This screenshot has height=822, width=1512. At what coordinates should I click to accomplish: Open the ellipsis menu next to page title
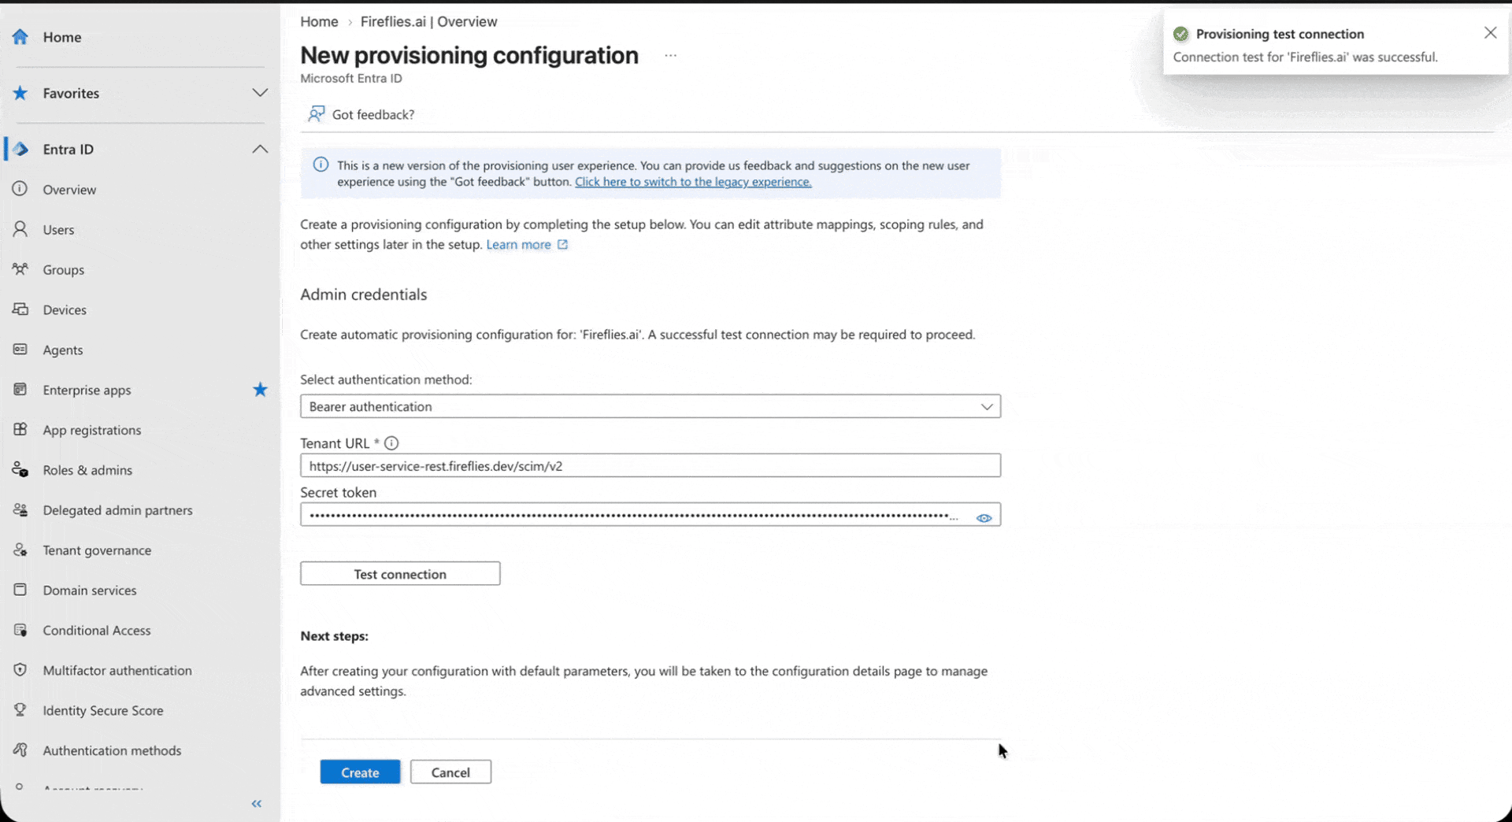[x=670, y=55]
